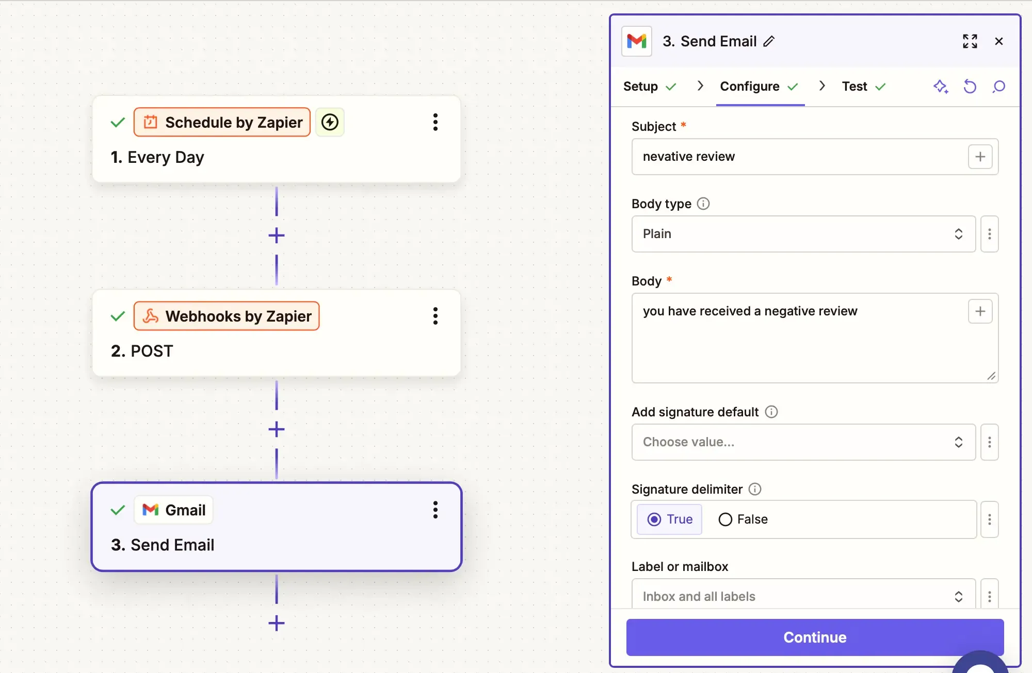Viewport: 1032px width, 673px height.
Task: Open the comment bubble icon
Action: tap(999, 87)
